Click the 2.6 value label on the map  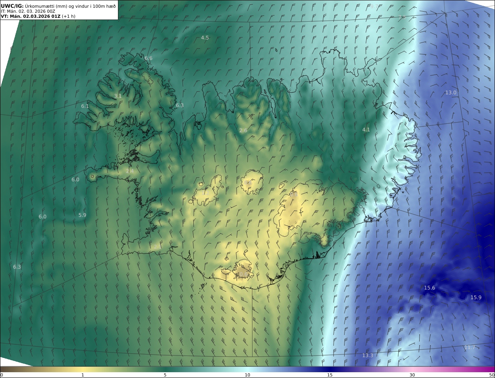(x=243, y=131)
